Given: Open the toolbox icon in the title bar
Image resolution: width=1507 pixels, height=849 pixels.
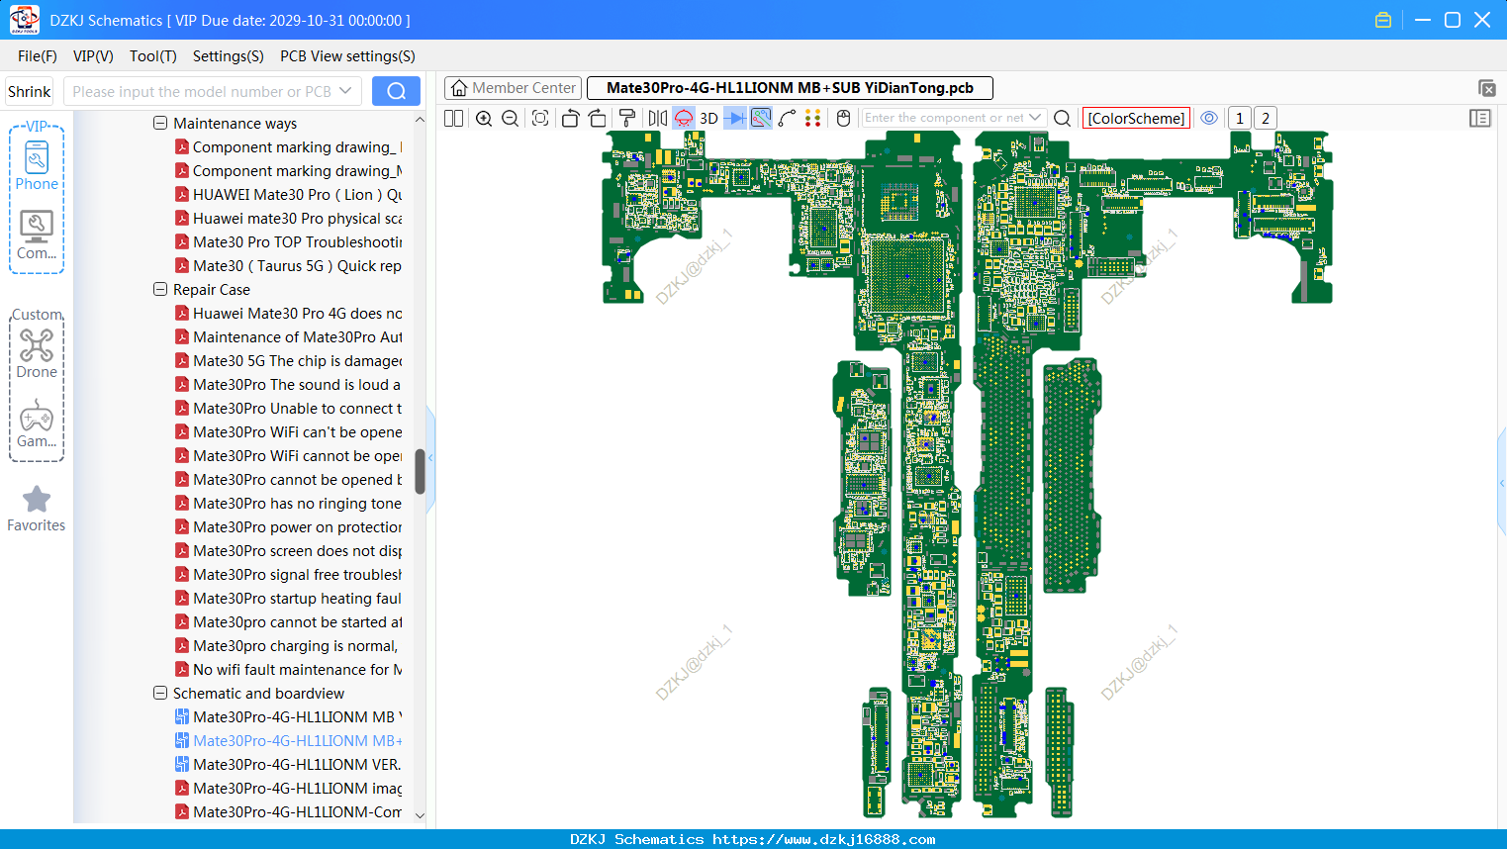Looking at the screenshot, I should 1383,20.
